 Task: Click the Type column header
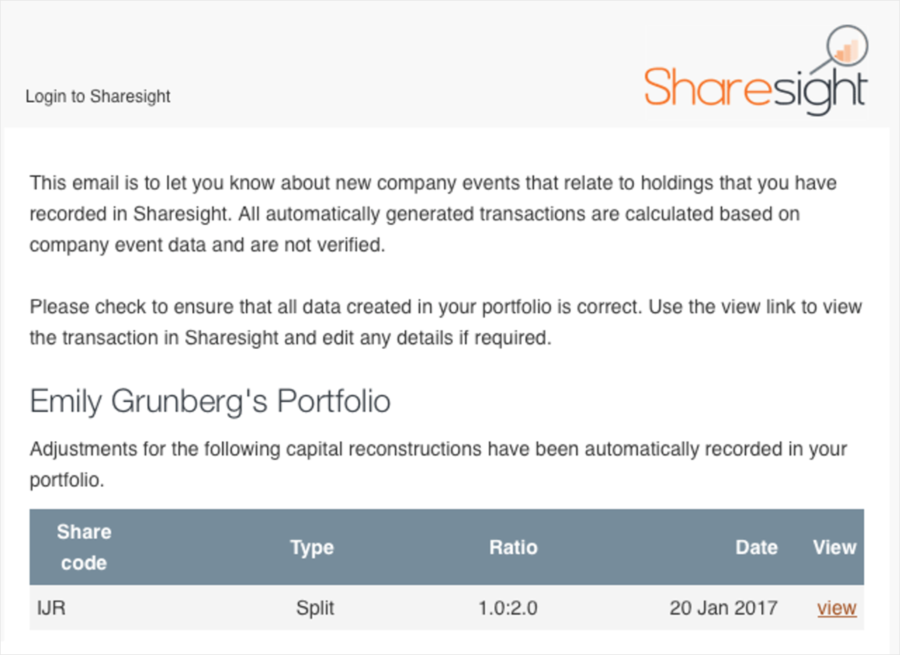pos(311,548)
